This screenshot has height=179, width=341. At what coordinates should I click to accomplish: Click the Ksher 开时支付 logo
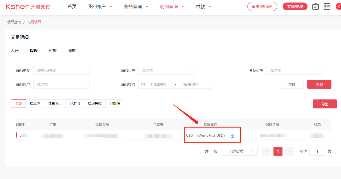[28, 6]
